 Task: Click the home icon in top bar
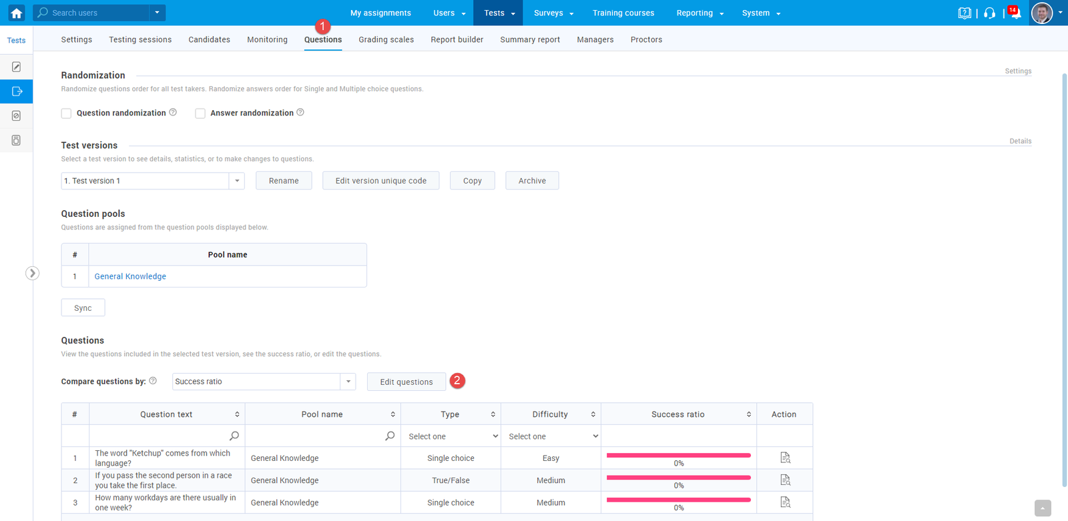point(17,13)
